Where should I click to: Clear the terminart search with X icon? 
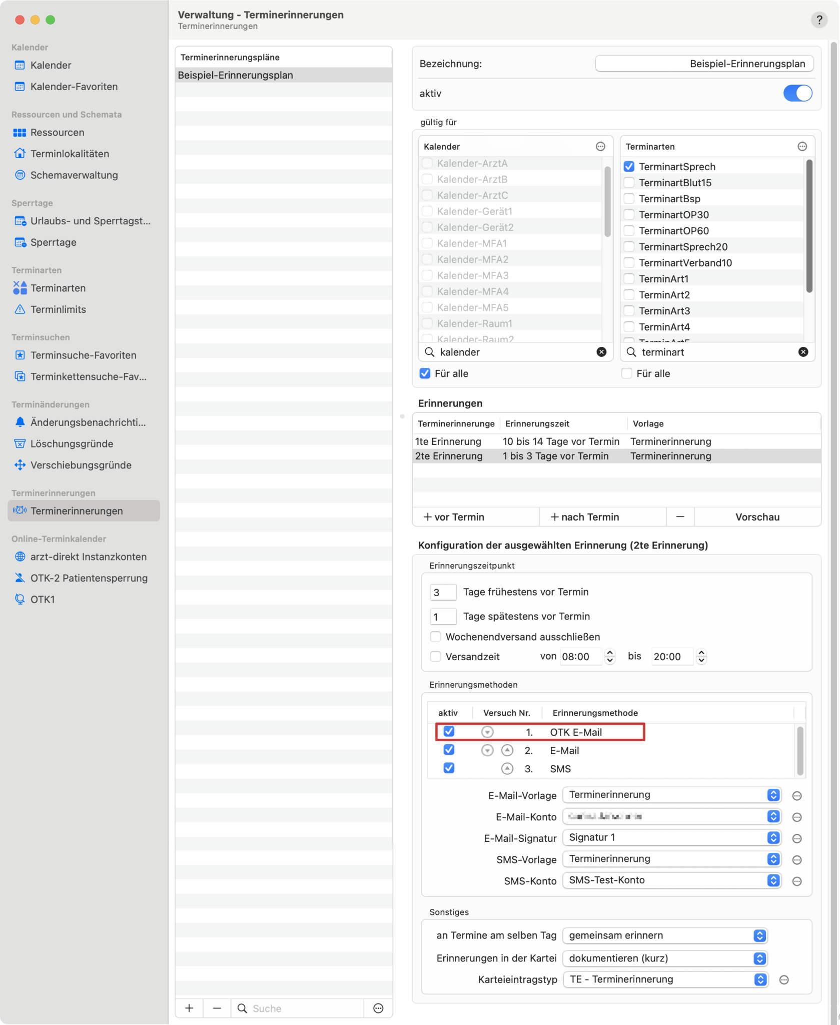[x=803, y=352]
